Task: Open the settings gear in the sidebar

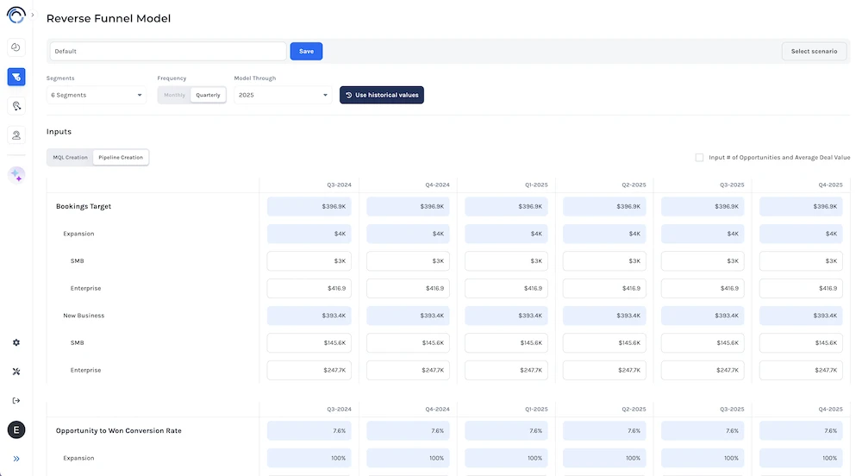Action: [x=16, y=342]
